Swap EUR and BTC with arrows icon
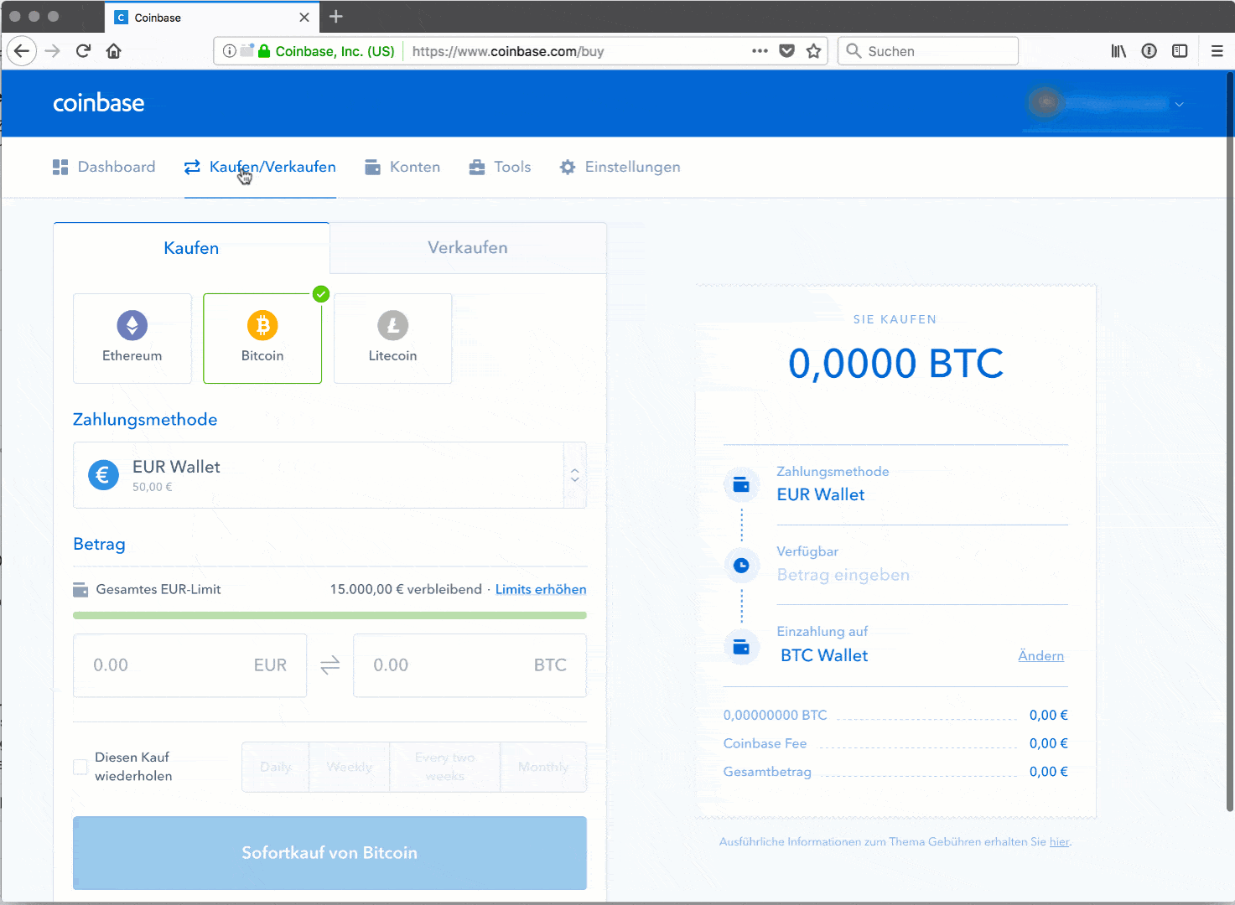1235x905 pixels. (x=330, y=665)
